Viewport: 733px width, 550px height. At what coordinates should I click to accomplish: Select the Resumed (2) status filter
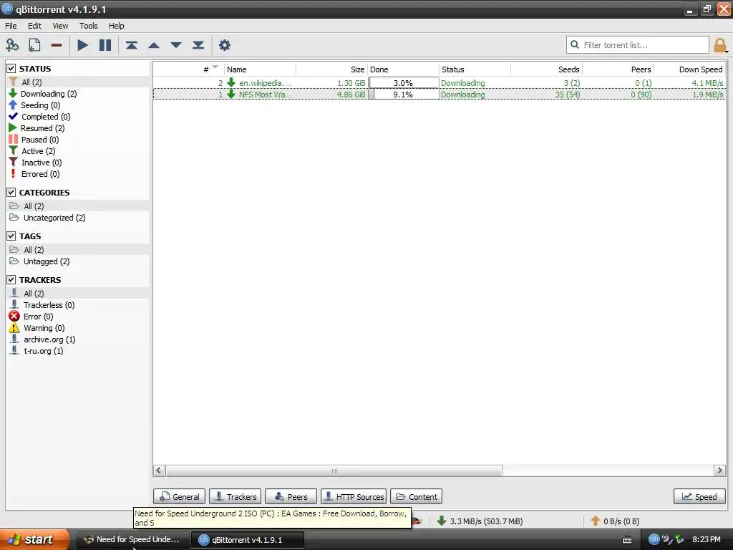click(x=42, y=128)
